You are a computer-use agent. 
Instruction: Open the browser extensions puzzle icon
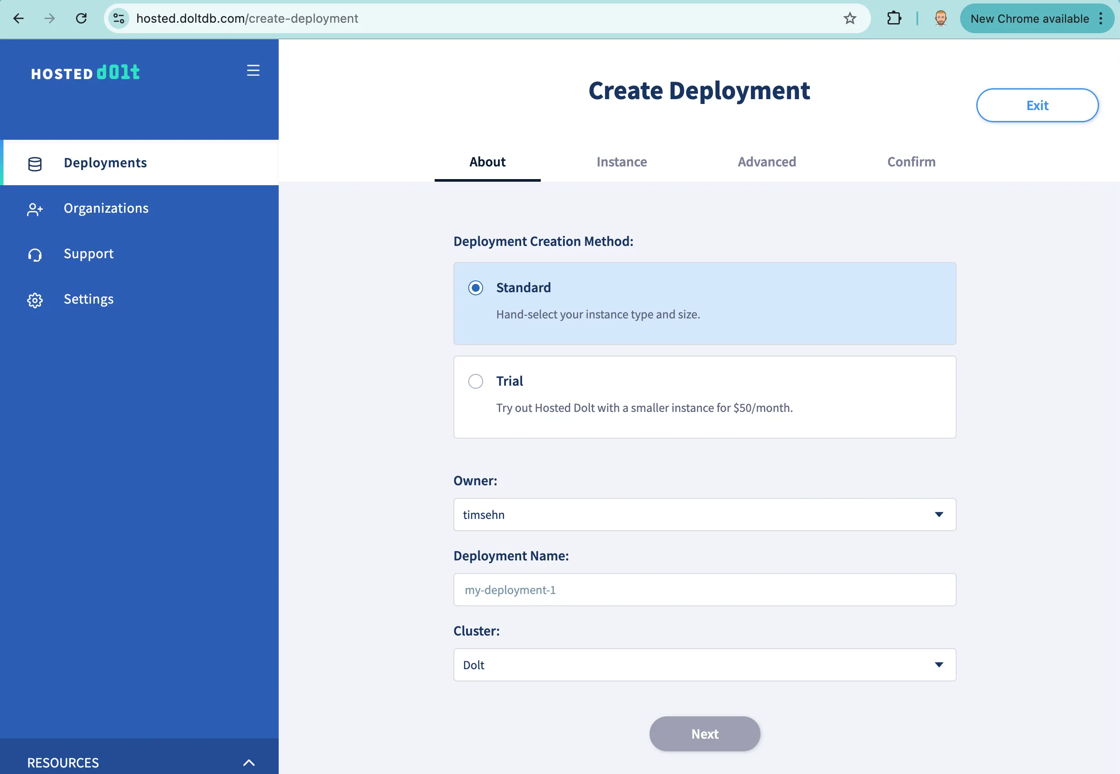894,18
